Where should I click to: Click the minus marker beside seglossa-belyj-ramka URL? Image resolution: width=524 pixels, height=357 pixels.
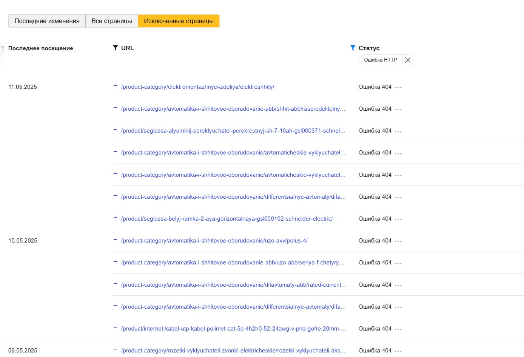pos(115,218)
